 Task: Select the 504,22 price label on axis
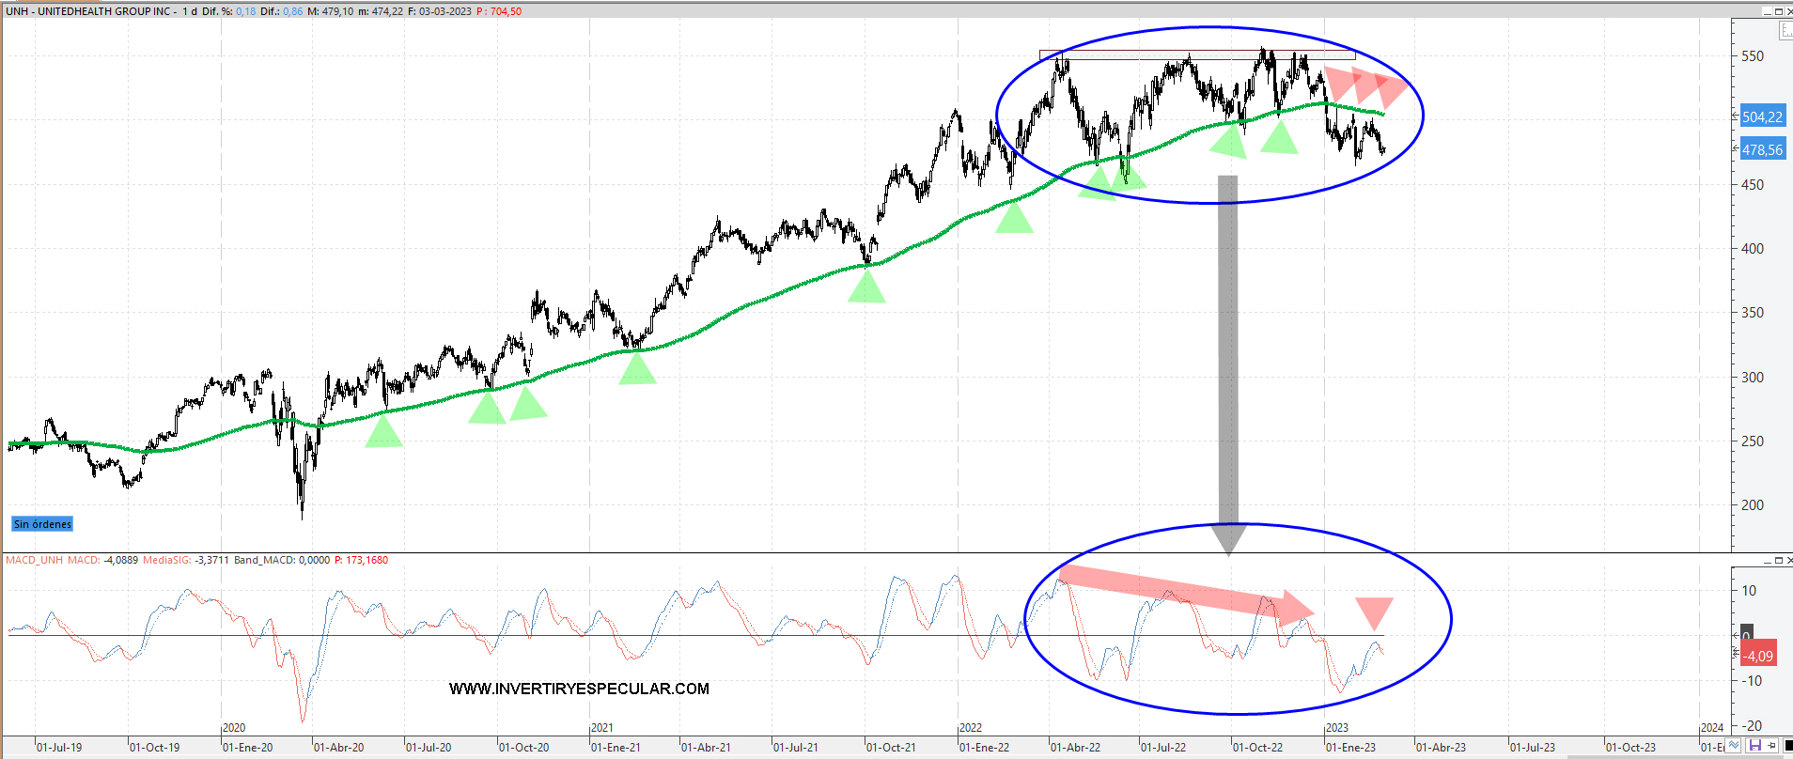1761,117
